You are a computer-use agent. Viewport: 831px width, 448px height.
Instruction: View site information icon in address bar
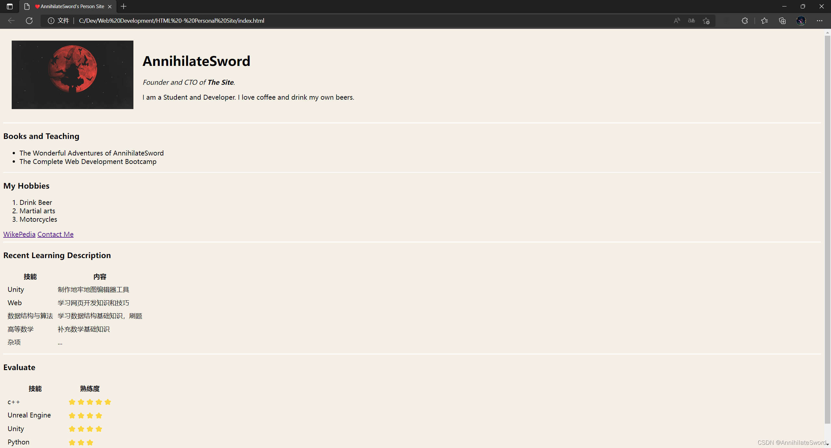(x=51, y=21)
